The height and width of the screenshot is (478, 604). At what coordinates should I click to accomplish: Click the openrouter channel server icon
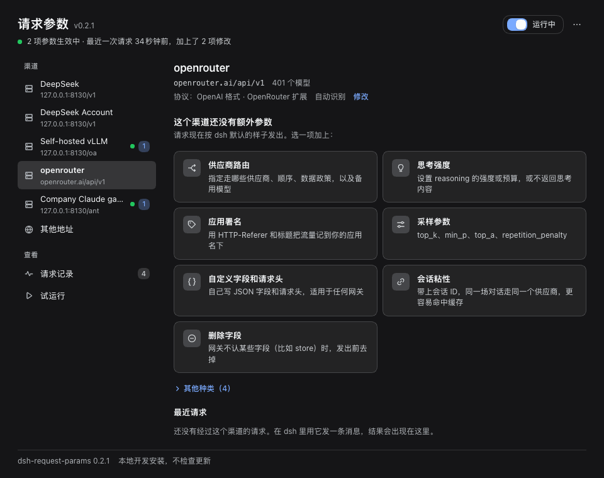point(29,175)
